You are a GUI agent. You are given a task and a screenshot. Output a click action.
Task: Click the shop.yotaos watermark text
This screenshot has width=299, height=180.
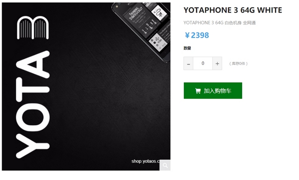[146, 161]
